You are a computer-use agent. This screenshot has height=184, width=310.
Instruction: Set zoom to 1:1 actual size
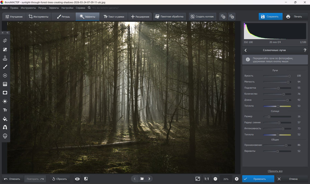tap(206, 179)
